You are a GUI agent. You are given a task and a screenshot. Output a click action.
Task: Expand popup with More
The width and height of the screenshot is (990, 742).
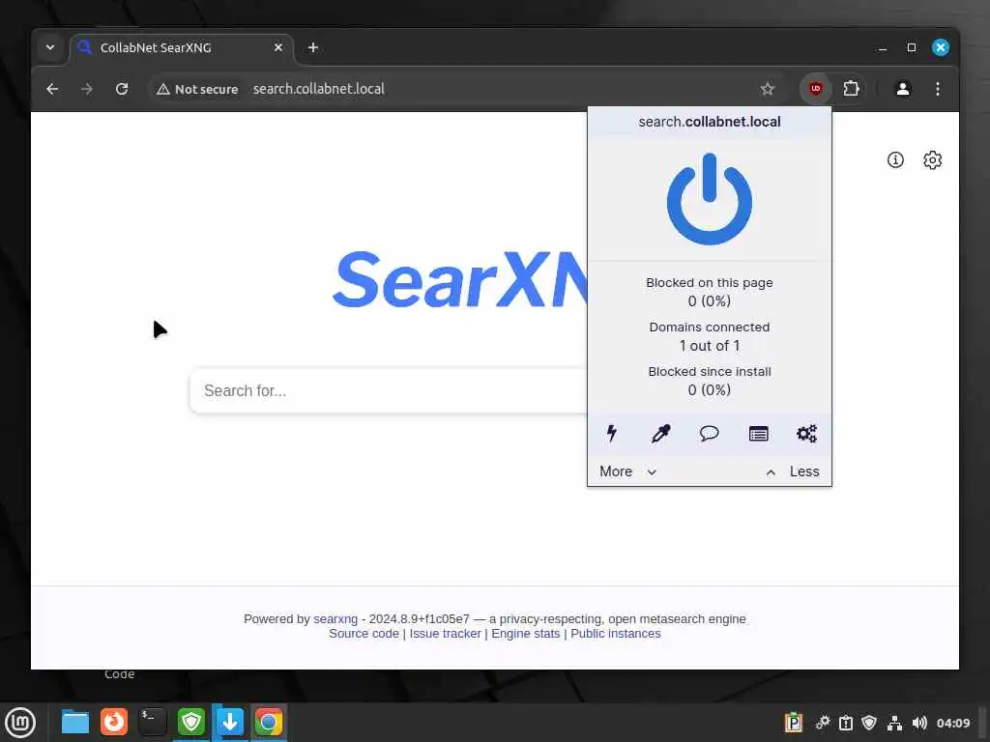click(x=628, y=471)
